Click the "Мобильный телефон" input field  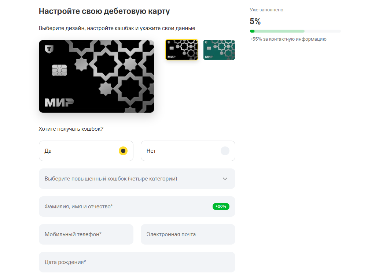click(86, 234)
